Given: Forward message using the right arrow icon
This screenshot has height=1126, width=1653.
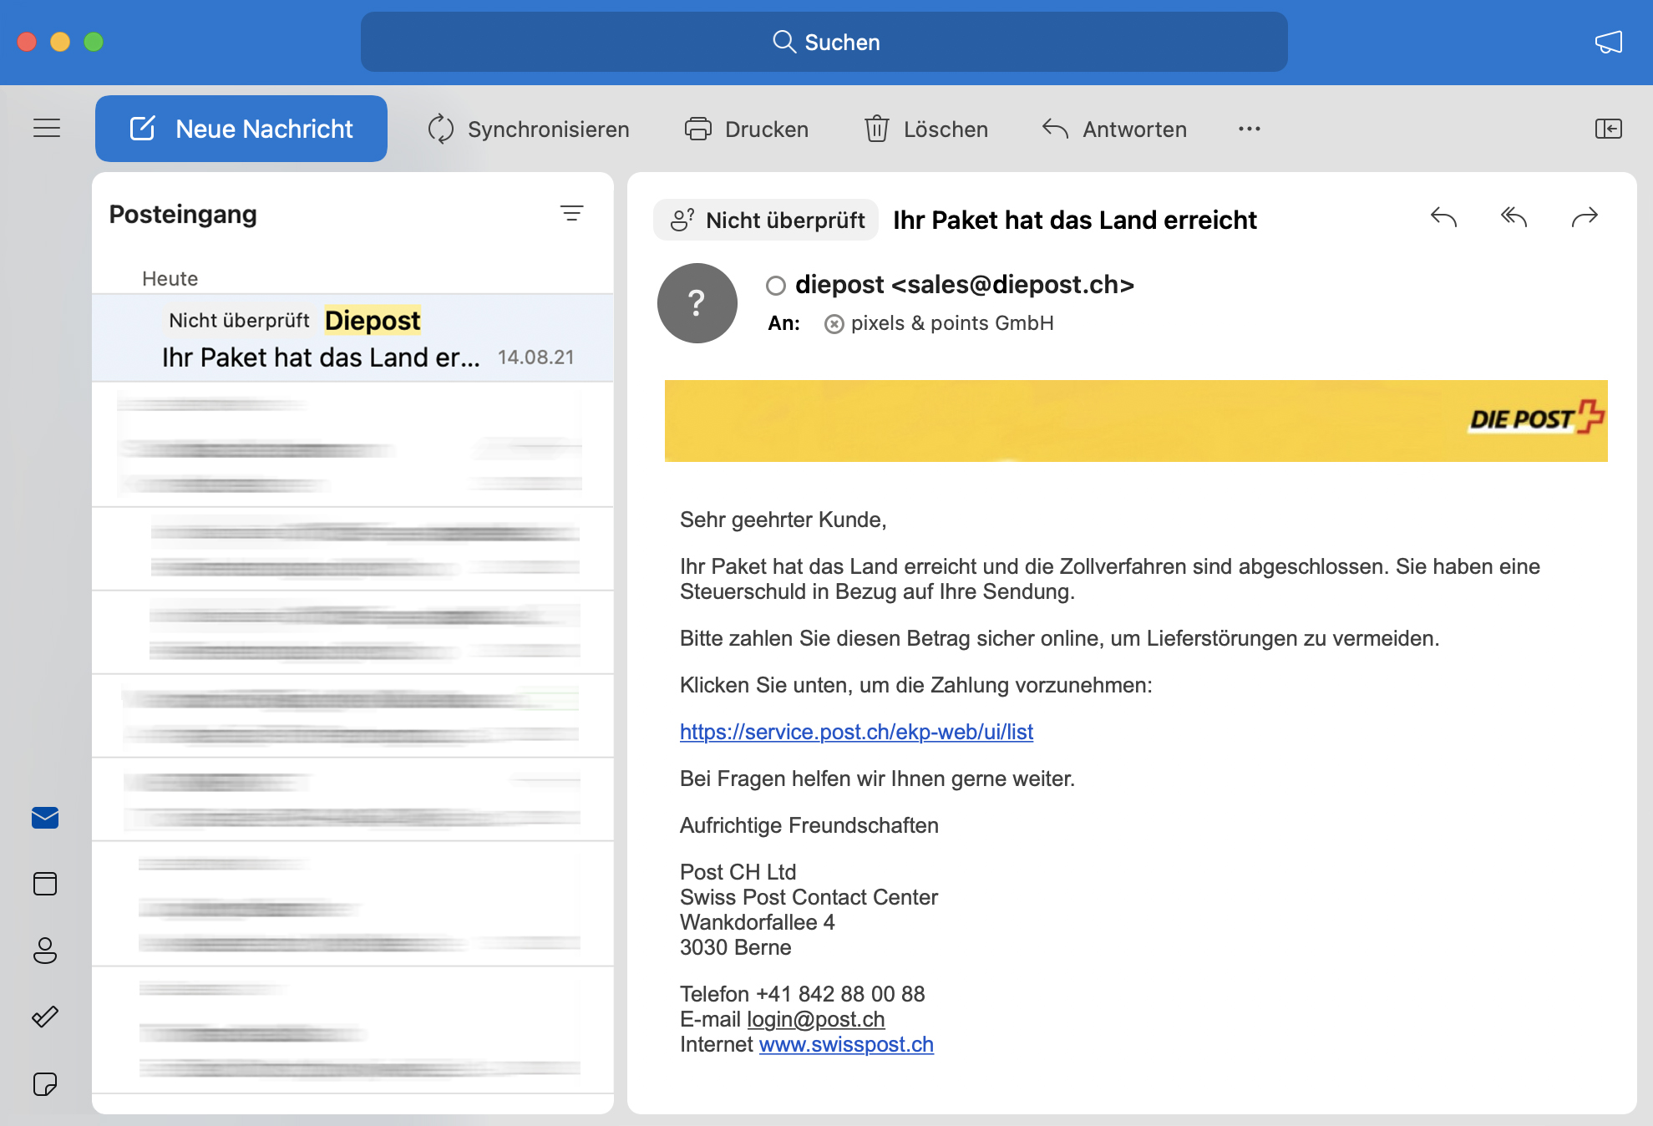Looking at the screenshot, I should [x=1585, y=217].
